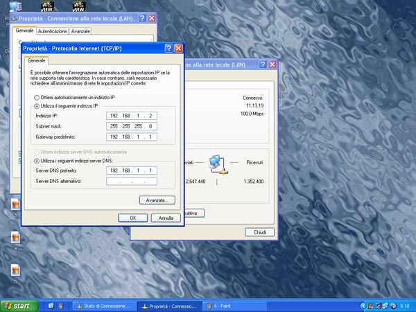The image size is (416, 312).
Task: Click the Gateway predefinito field
Action: coord(132,137)
